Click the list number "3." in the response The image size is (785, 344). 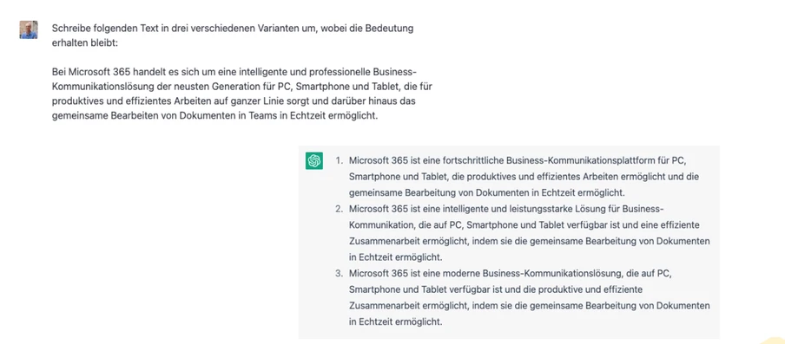pos(340,274)
